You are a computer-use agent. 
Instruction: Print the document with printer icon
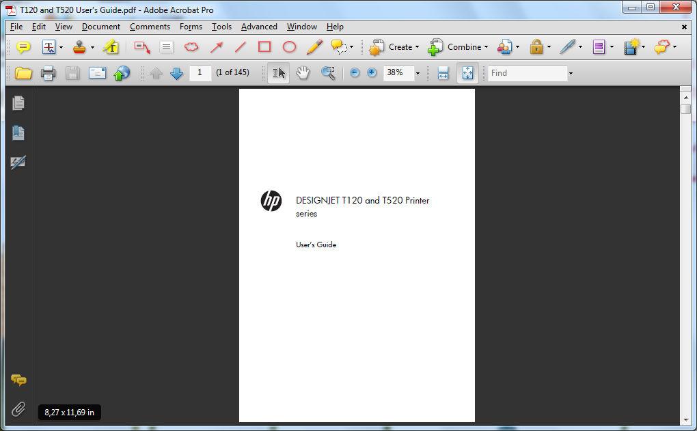coord(48,73)
